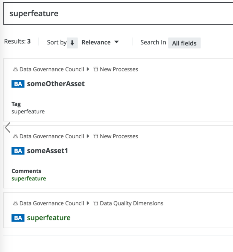This screenshot has width=233, height=252.
Task: Click the BA badge beside someOtherAsset
Action: point(18,84)
